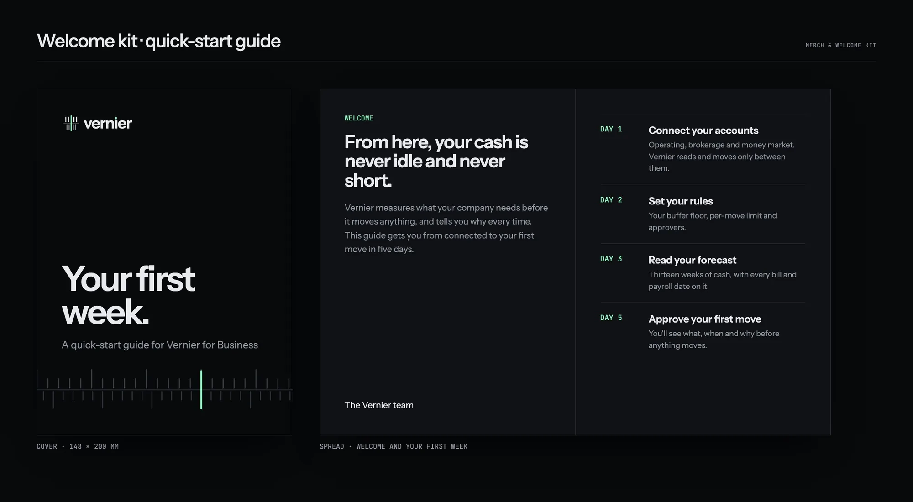Click the vernier wordmark text
The width and height of the screenshot is (913, 502).
pos(108,123)
